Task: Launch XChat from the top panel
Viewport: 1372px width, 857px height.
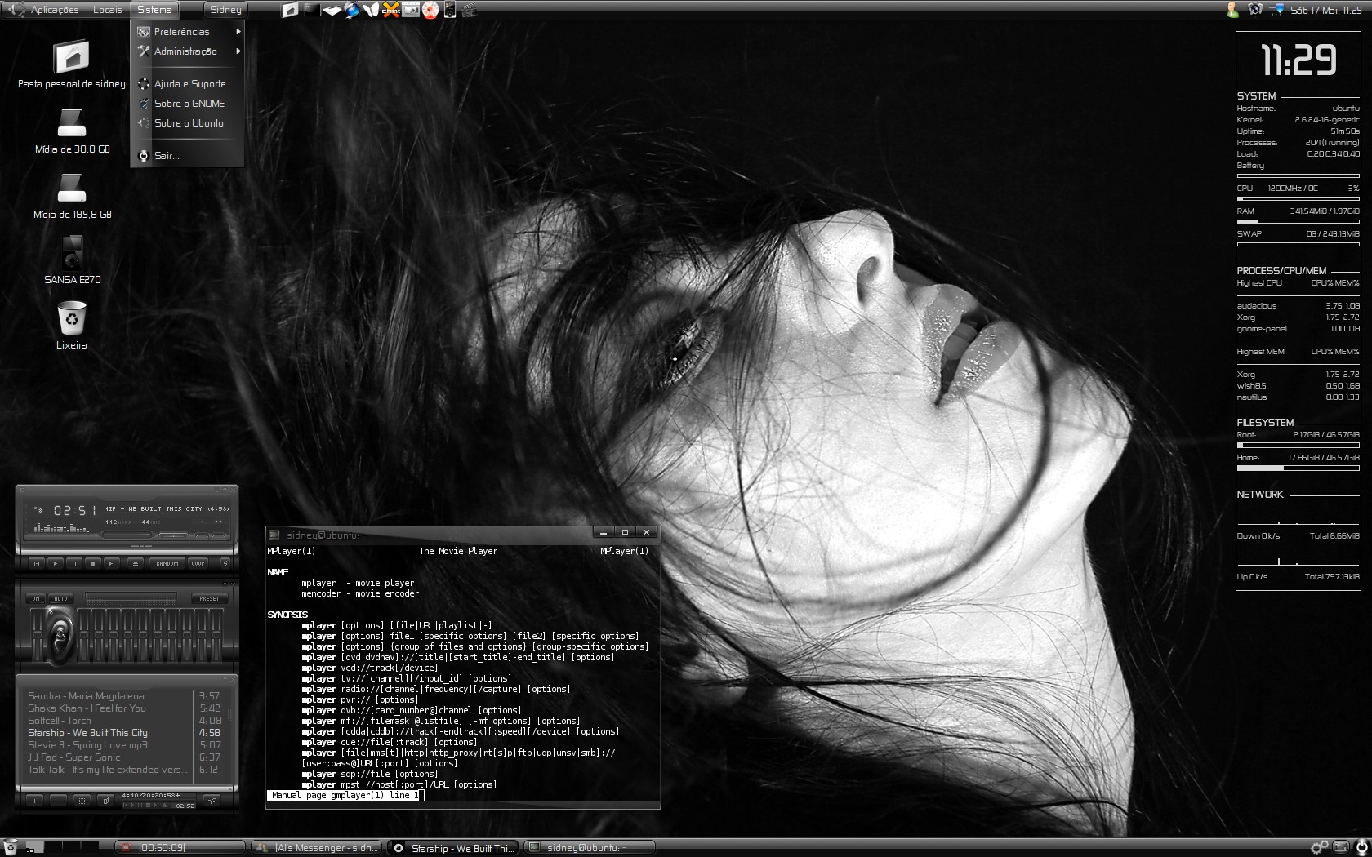Action: [391, 10]
